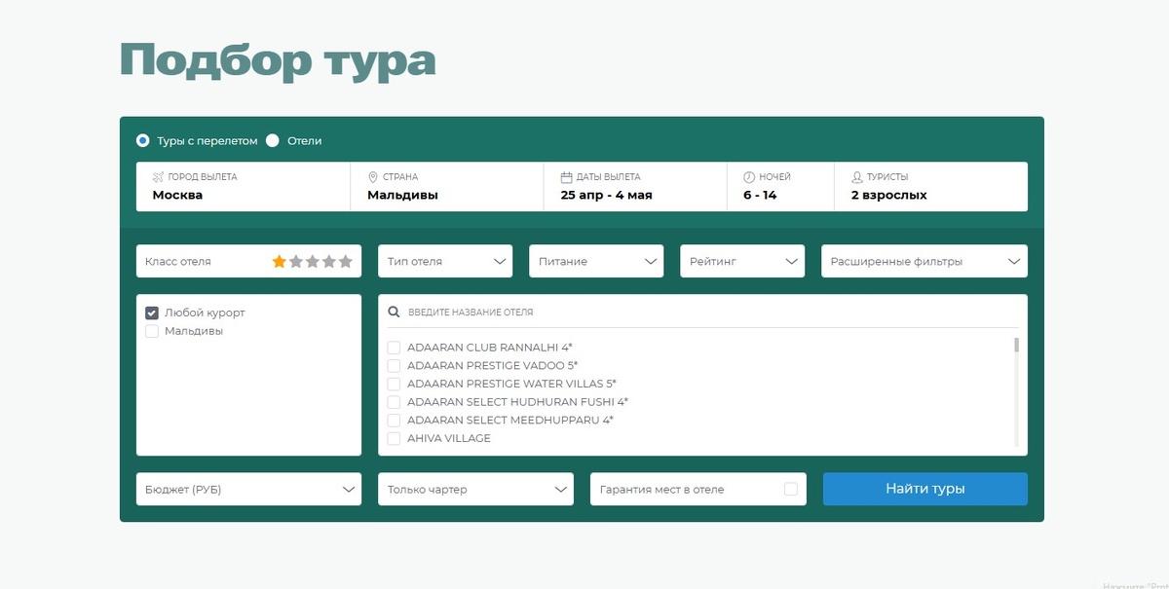1169x589 pixels.
Task: Select the Туры с перелетом mode
Action: click(141, 140)
